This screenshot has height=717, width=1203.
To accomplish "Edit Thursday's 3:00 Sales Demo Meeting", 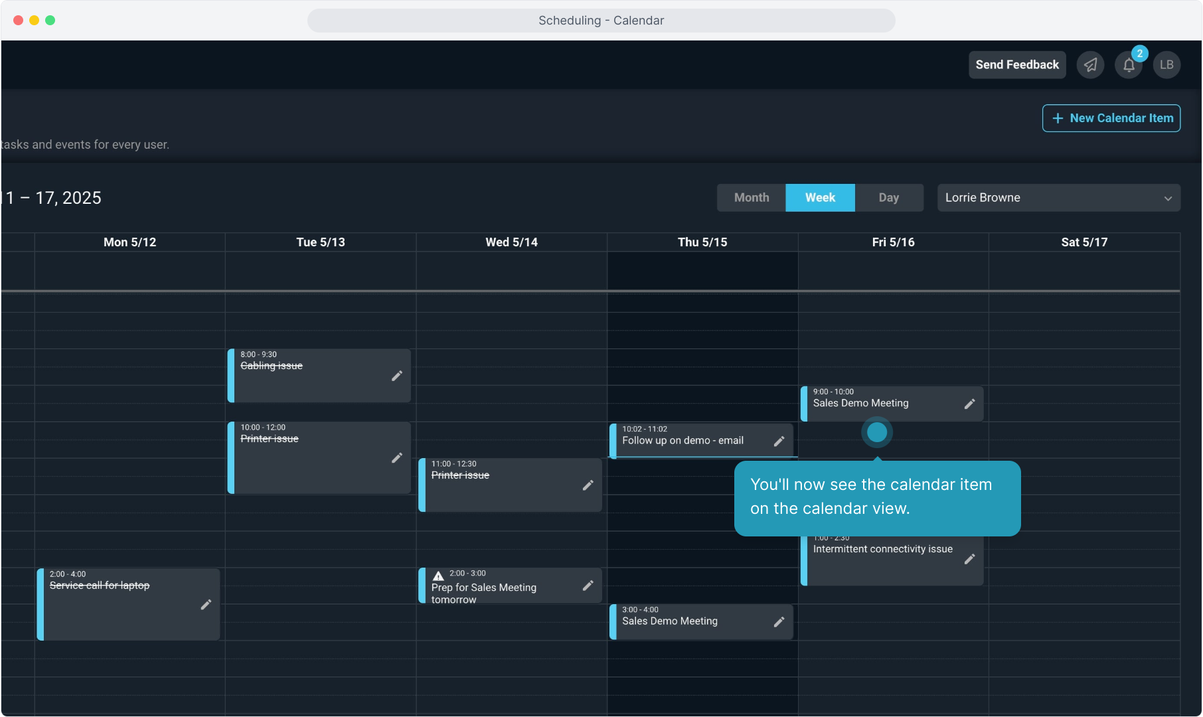I will pos(779,621).
